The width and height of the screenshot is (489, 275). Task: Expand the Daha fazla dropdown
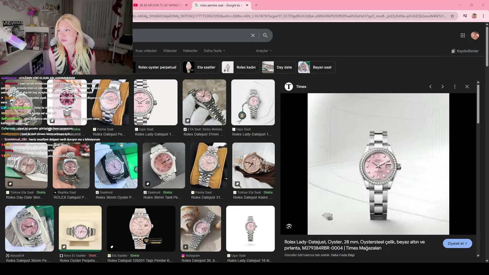click(214, 51)
